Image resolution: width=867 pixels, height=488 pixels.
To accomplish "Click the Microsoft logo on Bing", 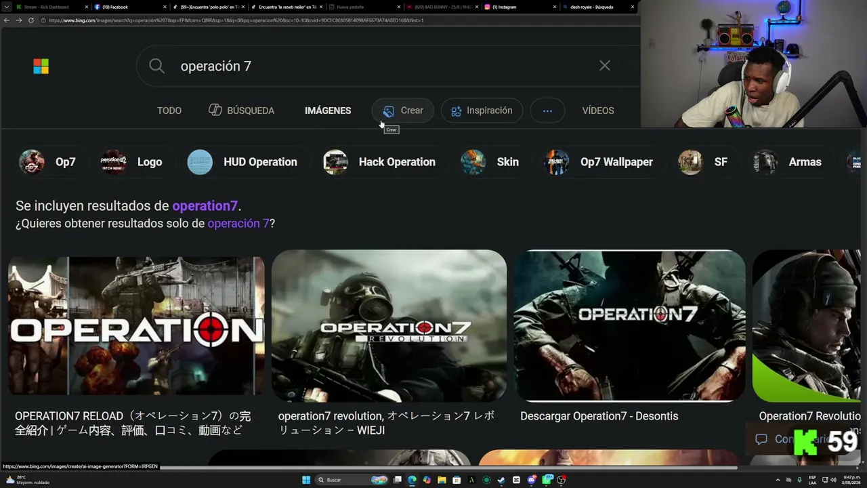I will click(x=41, y=66).
